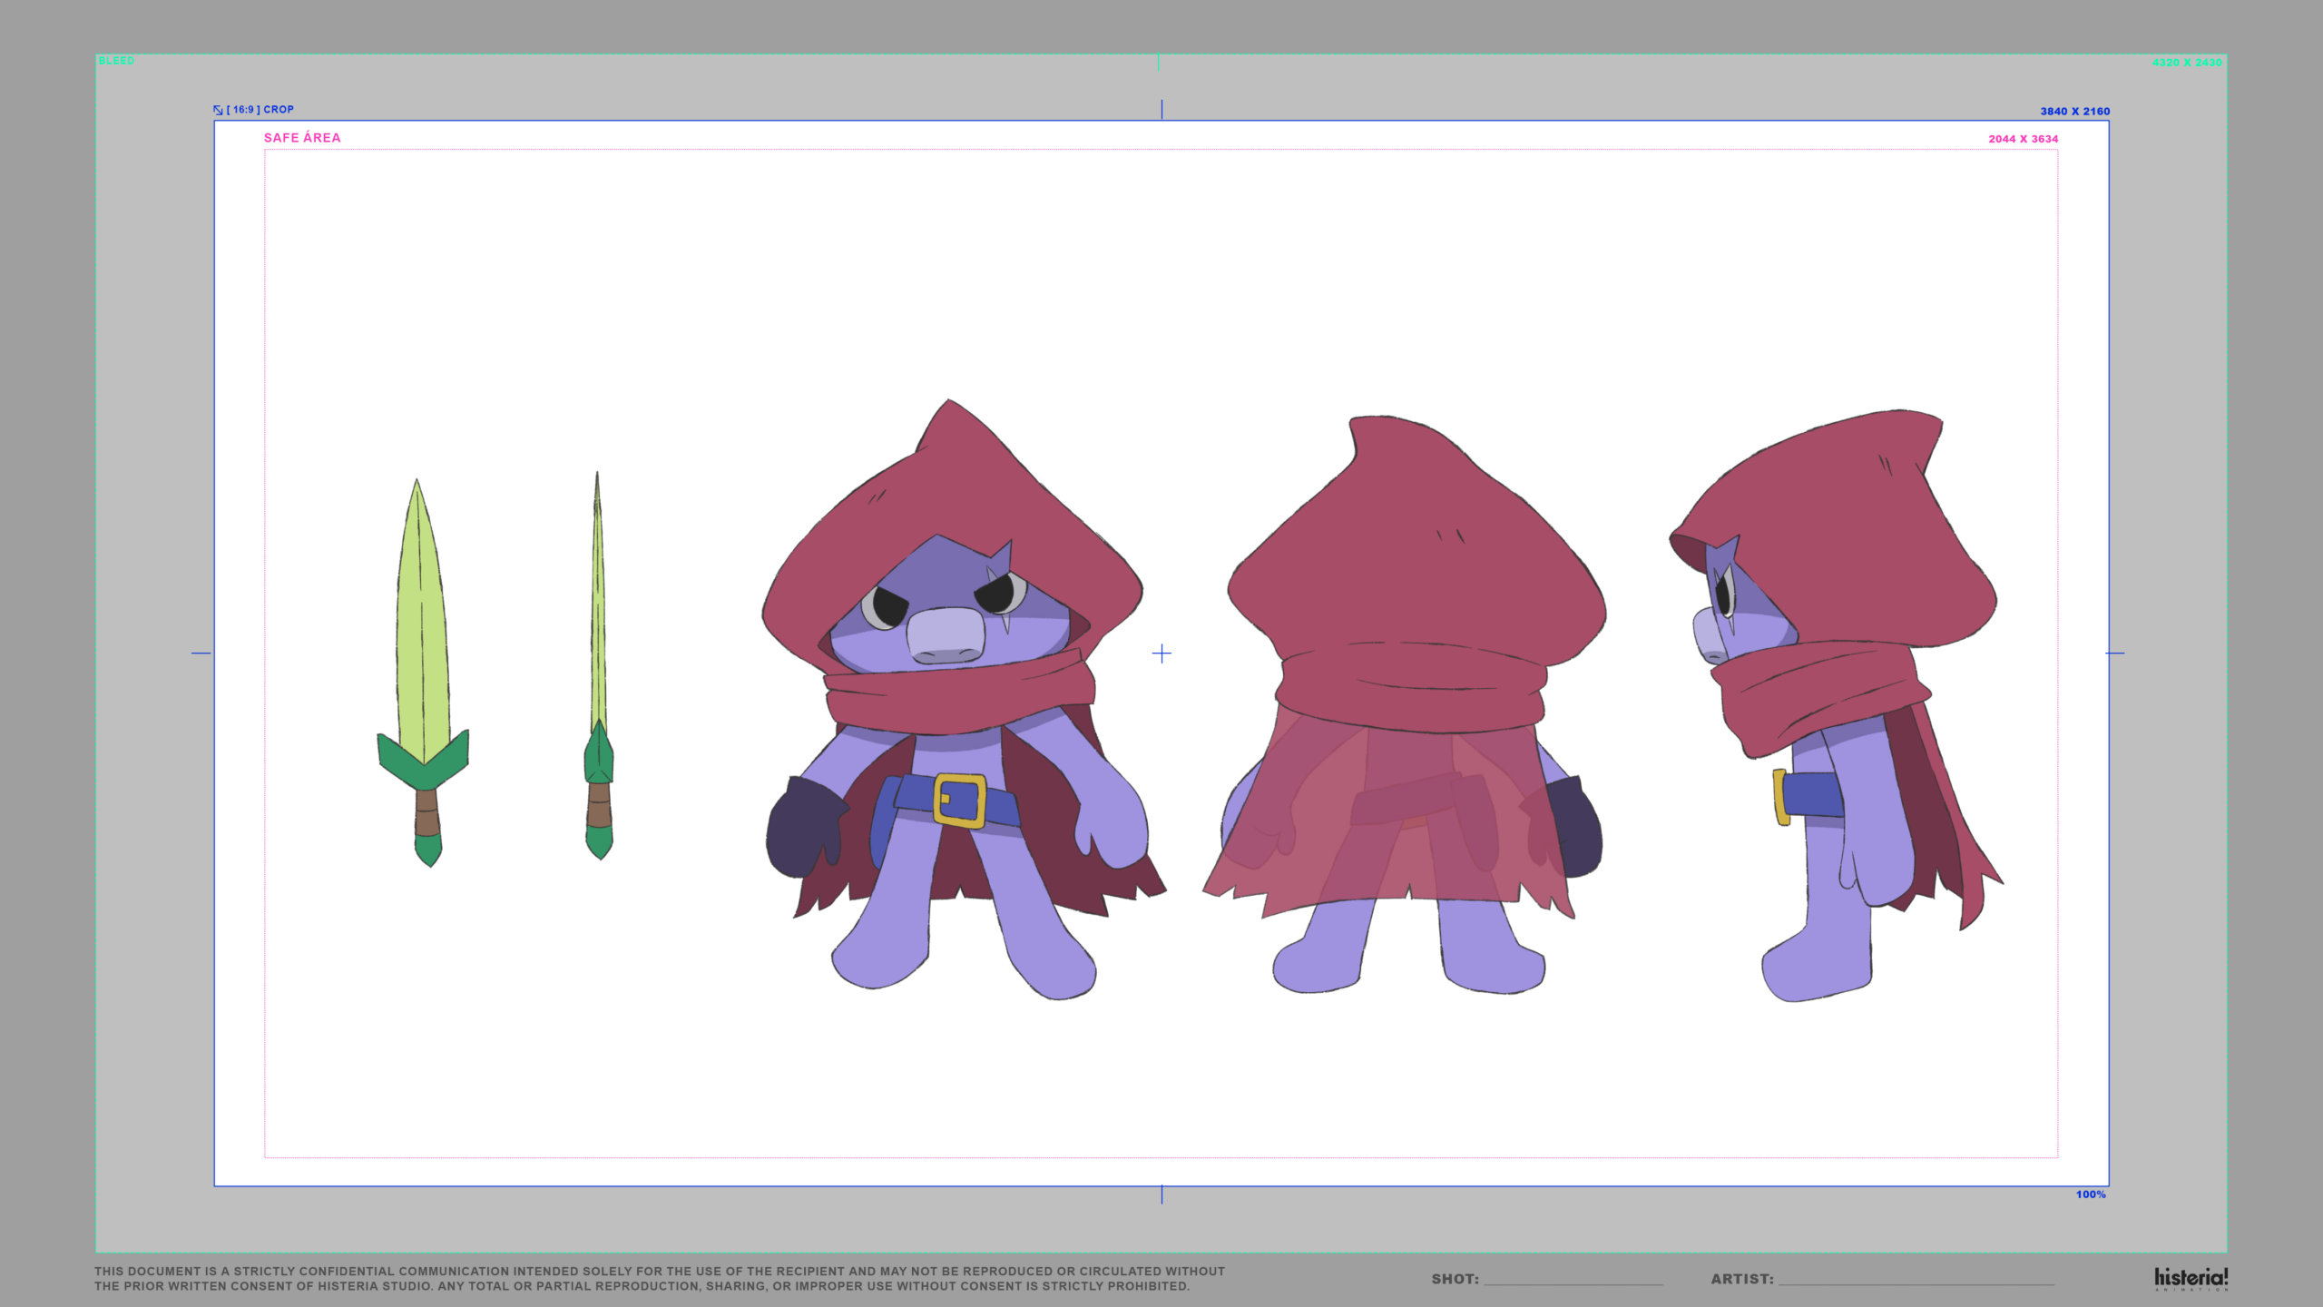This screenshot has height=1307, width=2323.
Task: Click the diagonal resize arrow icon beside CROP
Action: coord(218,110)
